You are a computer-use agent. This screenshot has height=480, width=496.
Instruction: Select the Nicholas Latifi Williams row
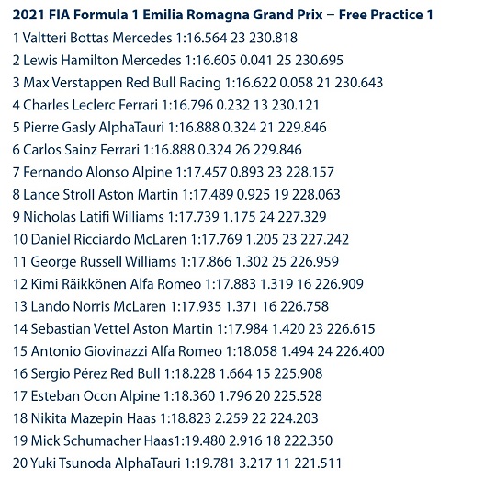pos(169,217)
